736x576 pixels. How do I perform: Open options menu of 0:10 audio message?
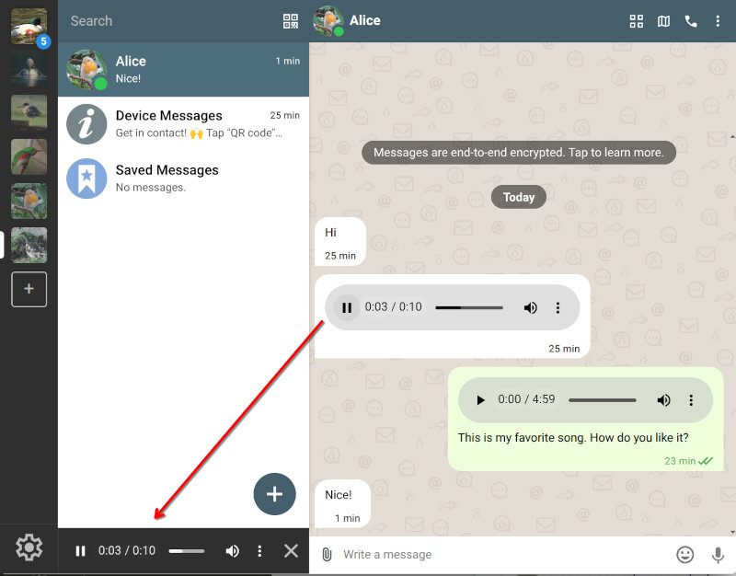click(x=558, y=307)
